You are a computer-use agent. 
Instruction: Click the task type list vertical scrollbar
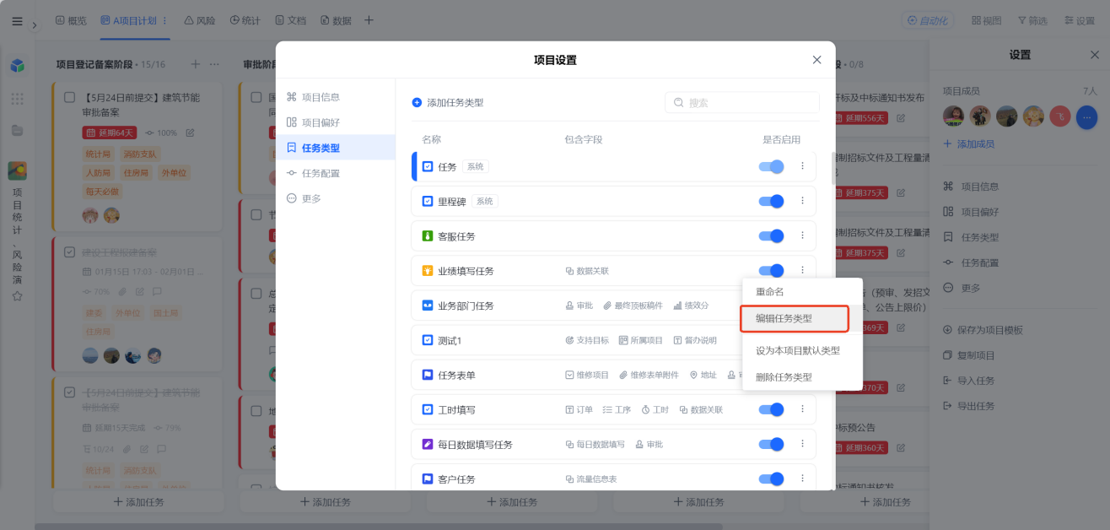(x=834, y=168)
